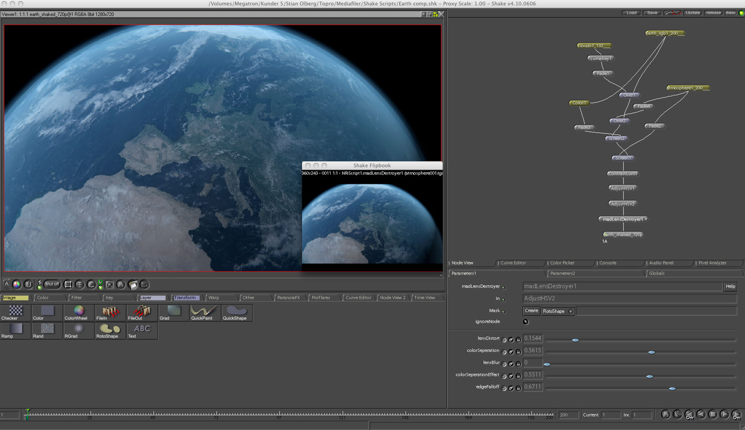Viewport: 745px width, 430px height.
Task: Insert a FileOut node
Action: coord(142,312)
